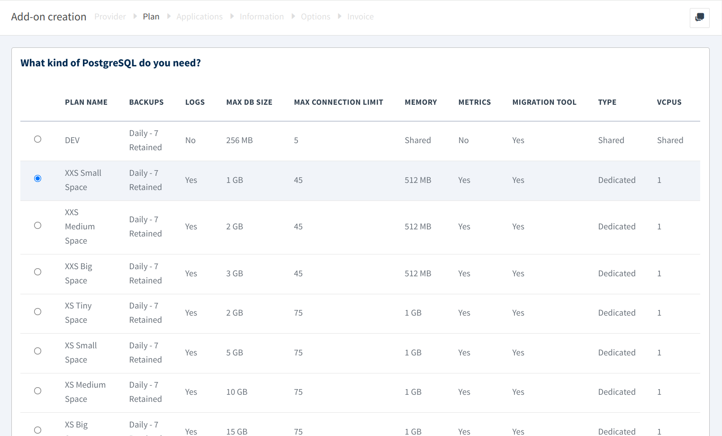The width and height of the screenshot is (722, 436).
Task: Click the VCPUS column header
Action: [669, 102]
